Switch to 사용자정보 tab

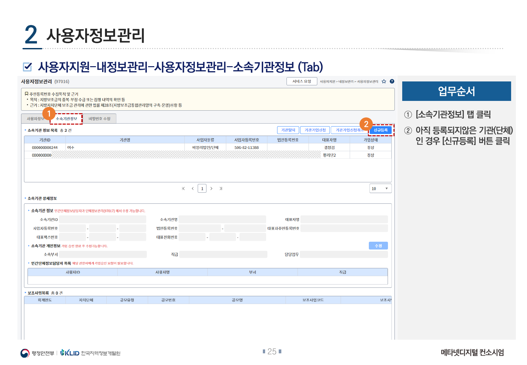pos(35,119)
